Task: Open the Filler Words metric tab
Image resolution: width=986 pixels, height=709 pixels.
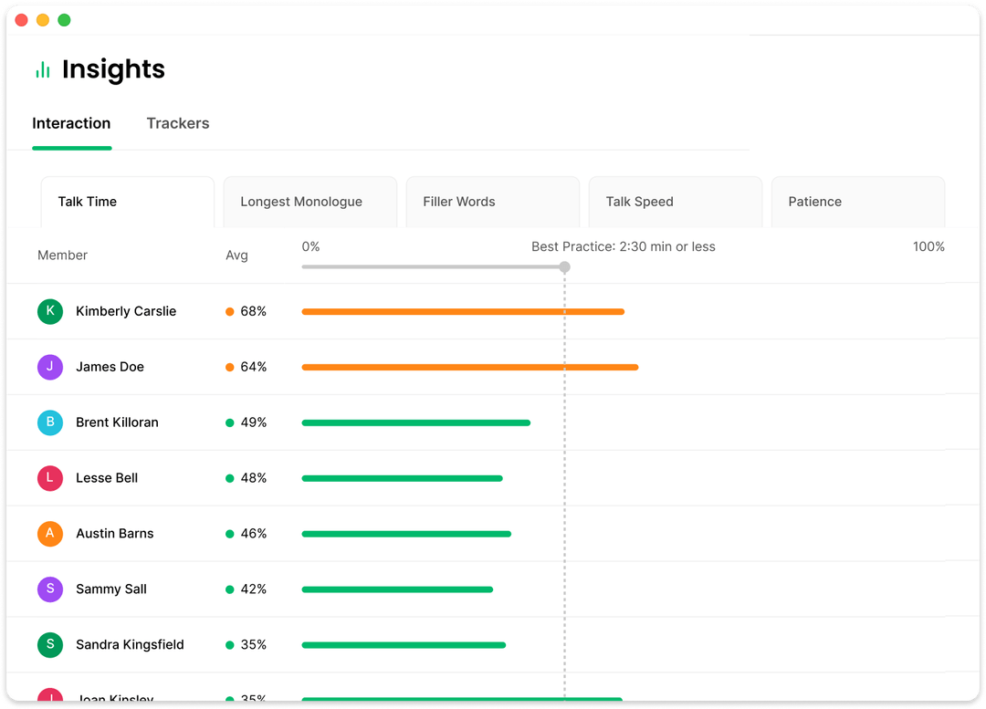Action: [x=493, y=202]
